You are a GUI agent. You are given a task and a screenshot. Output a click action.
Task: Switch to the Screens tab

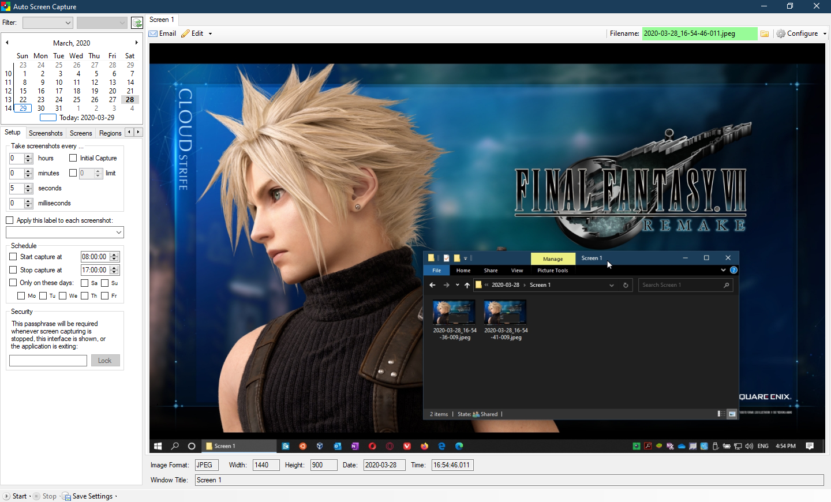81,133
